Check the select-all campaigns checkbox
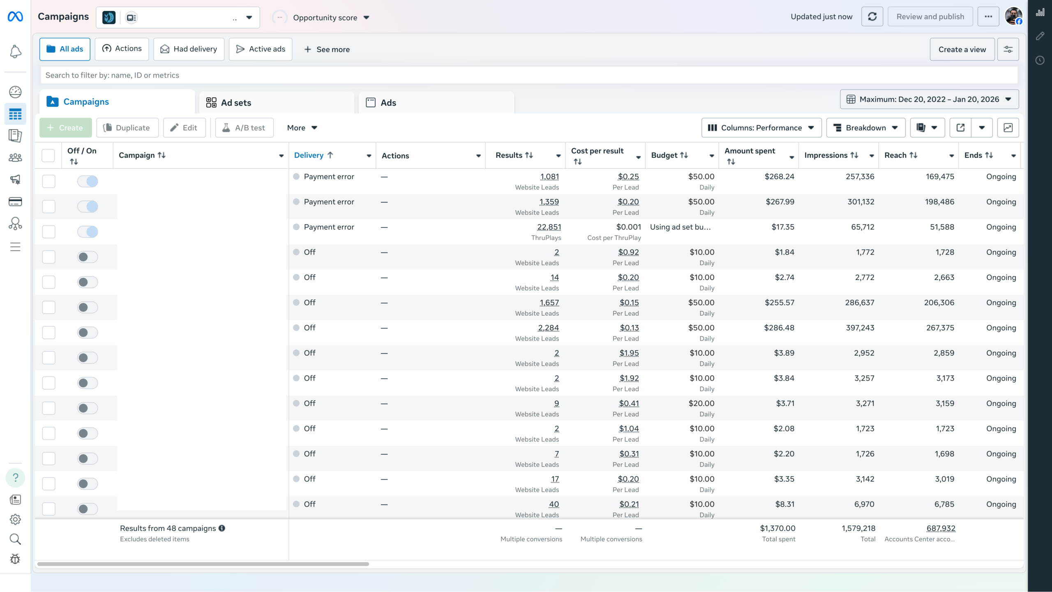This screenshot has width=1052, height=592. (48, 155)
